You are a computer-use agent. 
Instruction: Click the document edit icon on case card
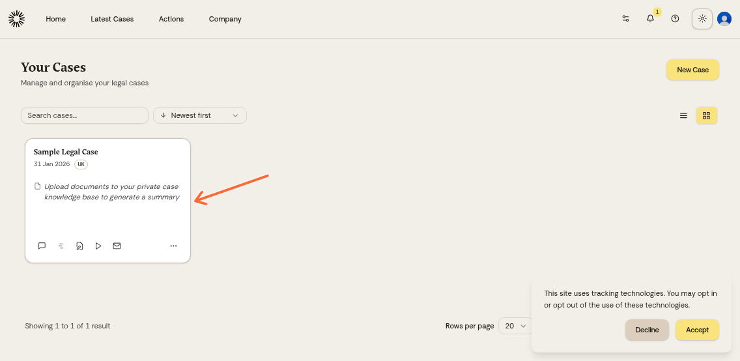pyautogui.click(x=79, y=246)
